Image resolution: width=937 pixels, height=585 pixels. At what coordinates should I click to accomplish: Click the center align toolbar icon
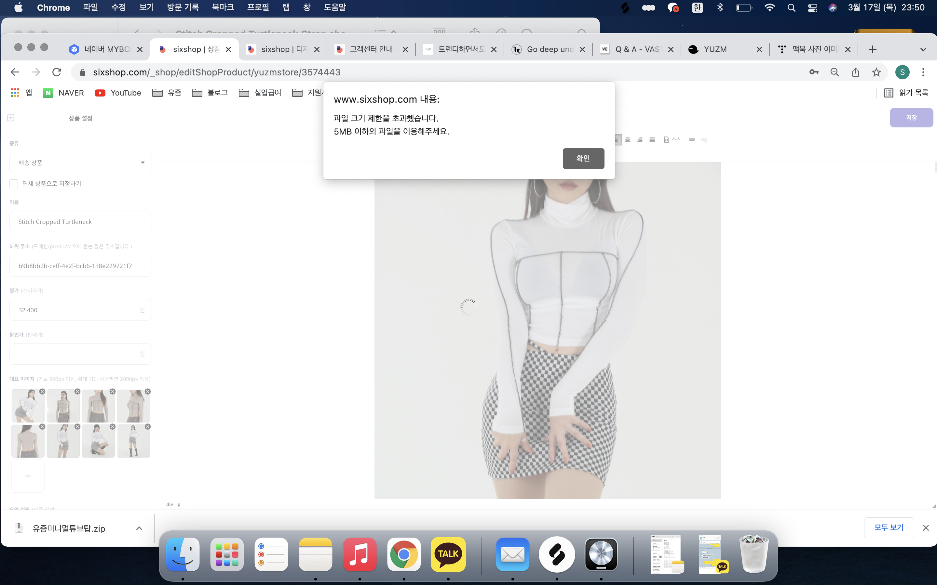point(628,140)
